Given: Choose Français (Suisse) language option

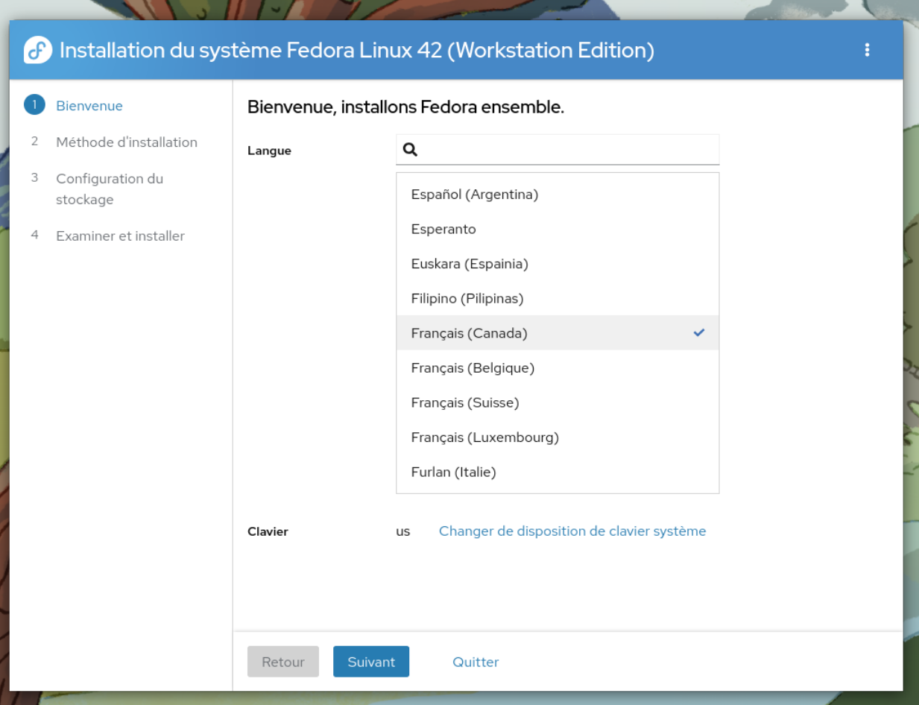Looking at the screenshot, I should pyautogui.click(x=465, y=402).
